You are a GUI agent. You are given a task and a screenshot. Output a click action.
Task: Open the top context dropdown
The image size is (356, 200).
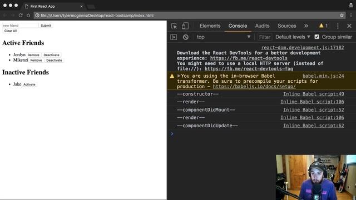223,37
